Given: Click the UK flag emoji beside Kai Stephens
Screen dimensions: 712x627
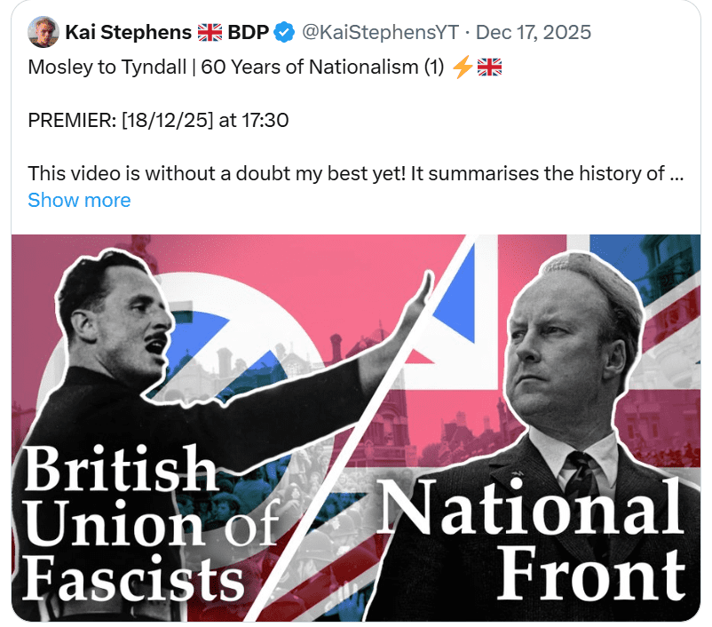Looking at the screenshot, I should coord(210,33).
